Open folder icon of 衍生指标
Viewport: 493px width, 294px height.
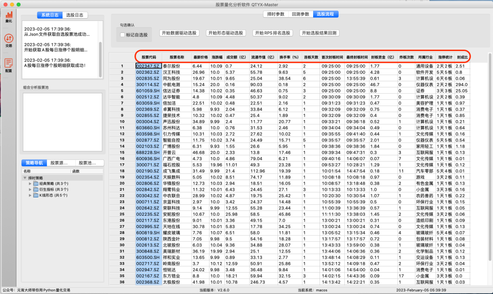(x=36, y=189)
